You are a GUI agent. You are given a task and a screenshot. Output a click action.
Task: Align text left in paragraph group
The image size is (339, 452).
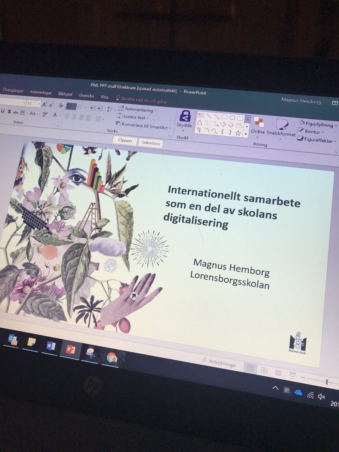tap(67, 116)
